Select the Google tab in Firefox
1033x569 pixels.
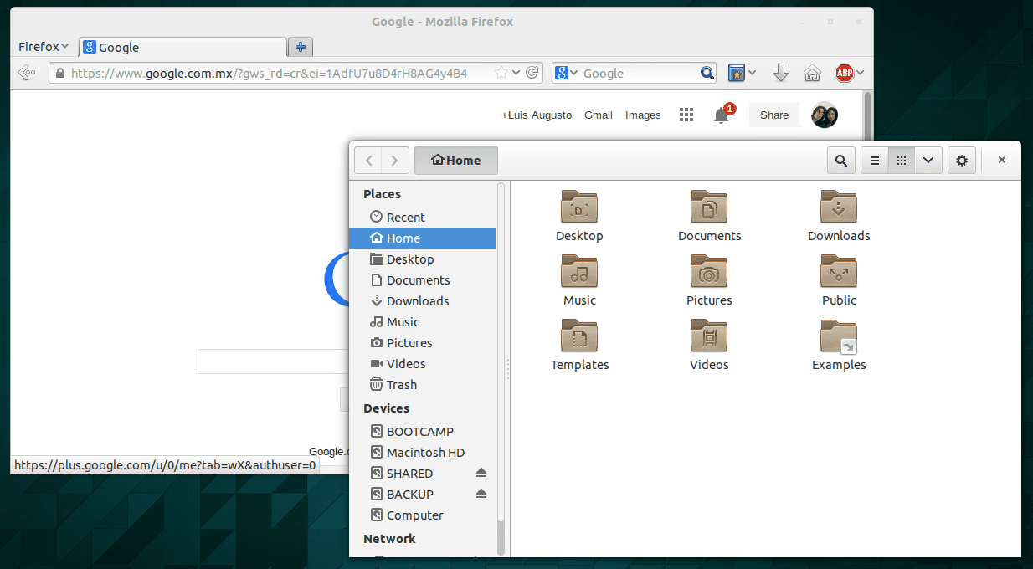click(x=182, y=48)
